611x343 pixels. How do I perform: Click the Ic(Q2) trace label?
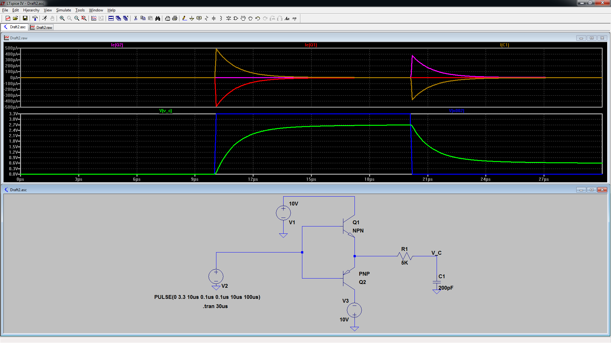pos(117,45)
